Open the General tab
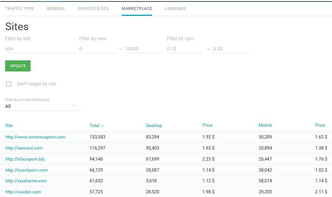This screenshot has height=197, width=332. point(56,8)
